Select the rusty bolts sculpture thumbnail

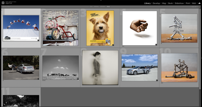pyautogui.click(x=179, y=67)
